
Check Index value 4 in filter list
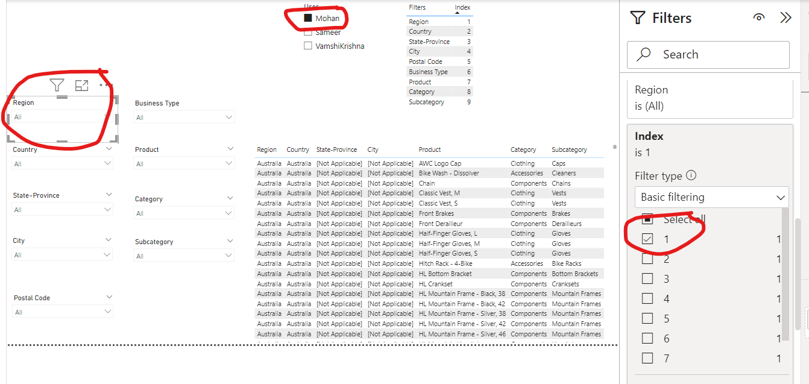click(x=647, y=299)
